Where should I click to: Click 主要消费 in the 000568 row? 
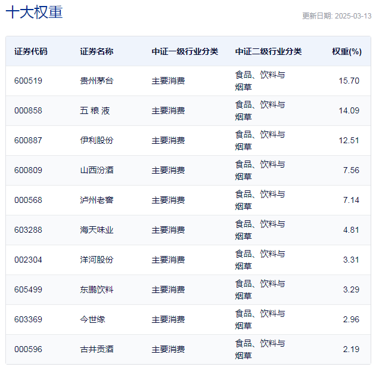point(168,200)
